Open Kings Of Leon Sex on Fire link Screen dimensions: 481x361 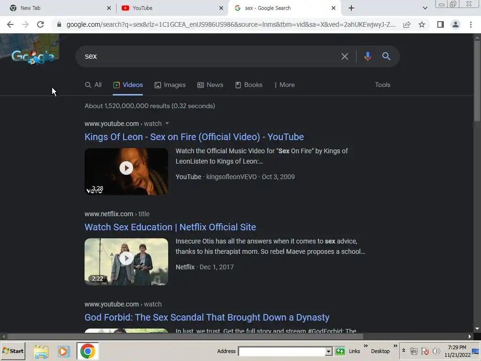tap(194, 137)
